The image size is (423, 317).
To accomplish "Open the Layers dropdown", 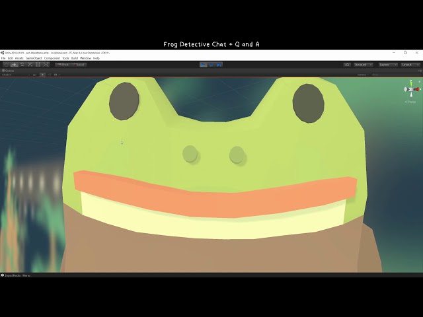I will [x=388, y=65].
